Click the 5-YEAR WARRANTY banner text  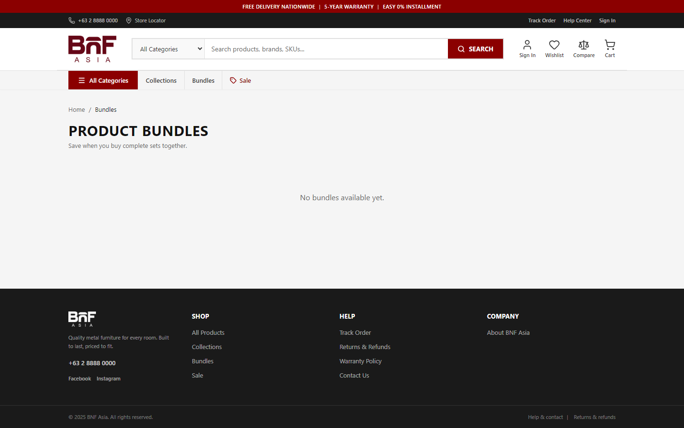(x=349, y=7)
